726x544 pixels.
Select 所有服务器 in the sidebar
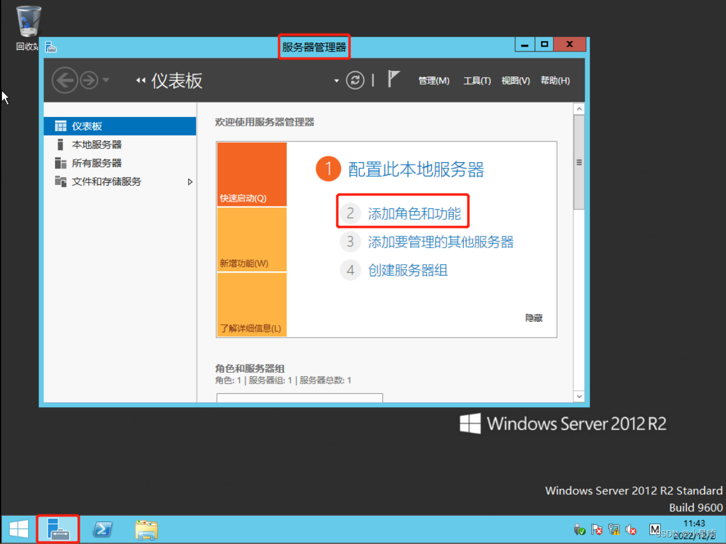click(120, 163)
